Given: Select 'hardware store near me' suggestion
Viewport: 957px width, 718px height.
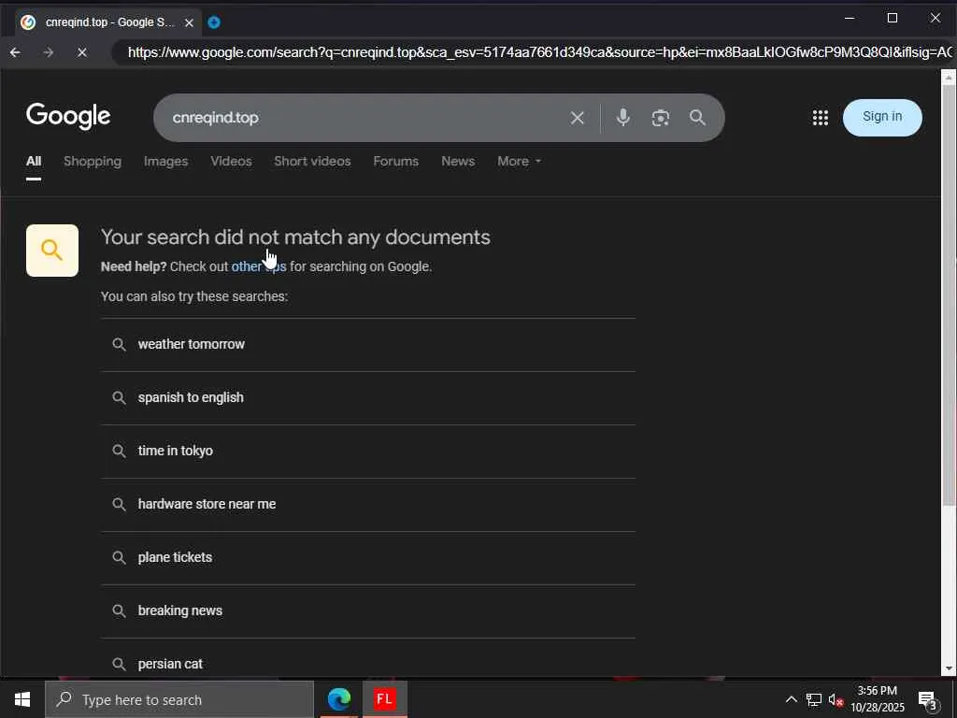Looking at the screenshot, I should pos(368,504).
